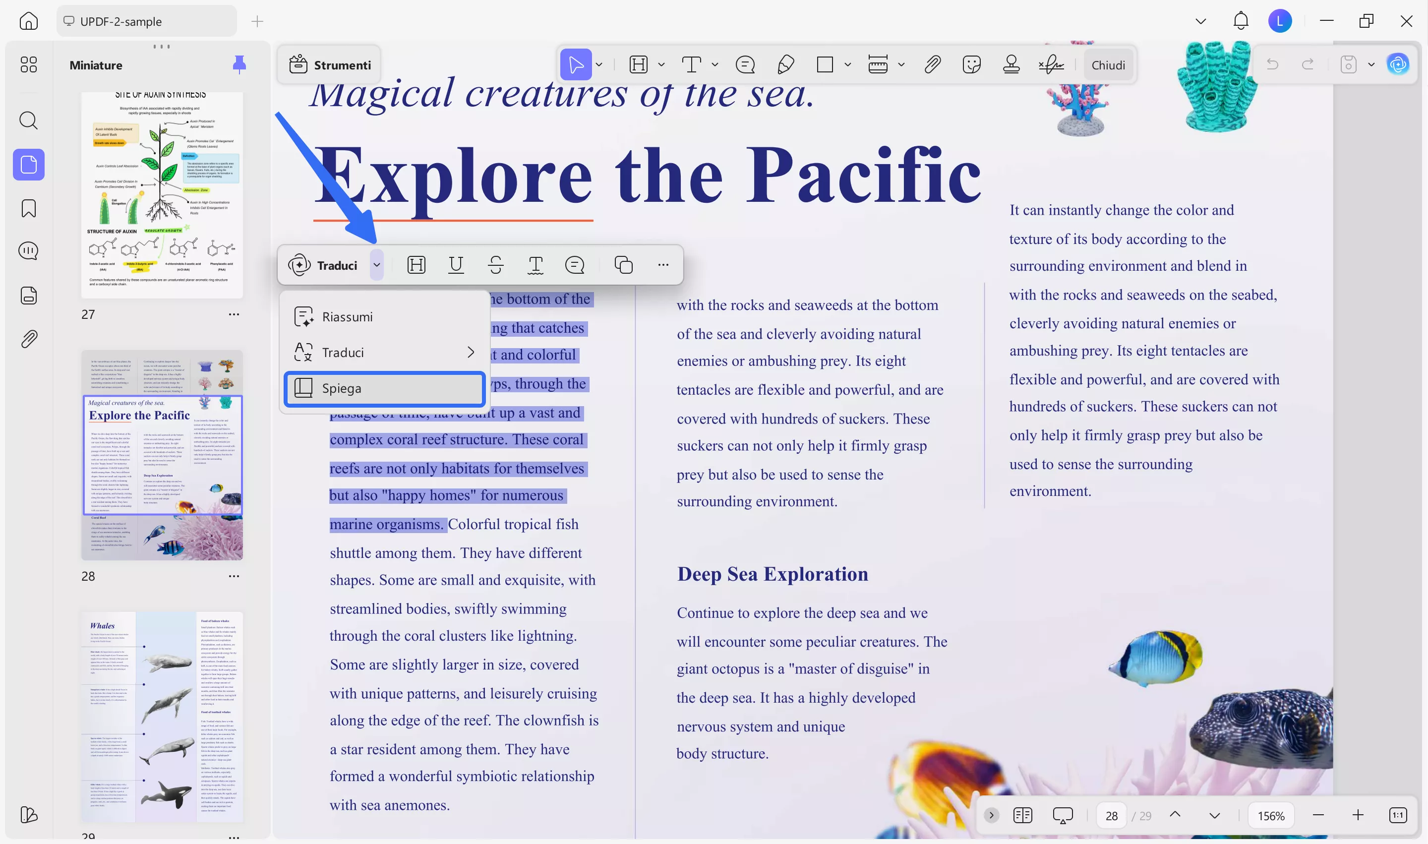Screen dimensions: 1428x844
Task: Select the pencil drawing tool
Action: (x=785, y=65)
